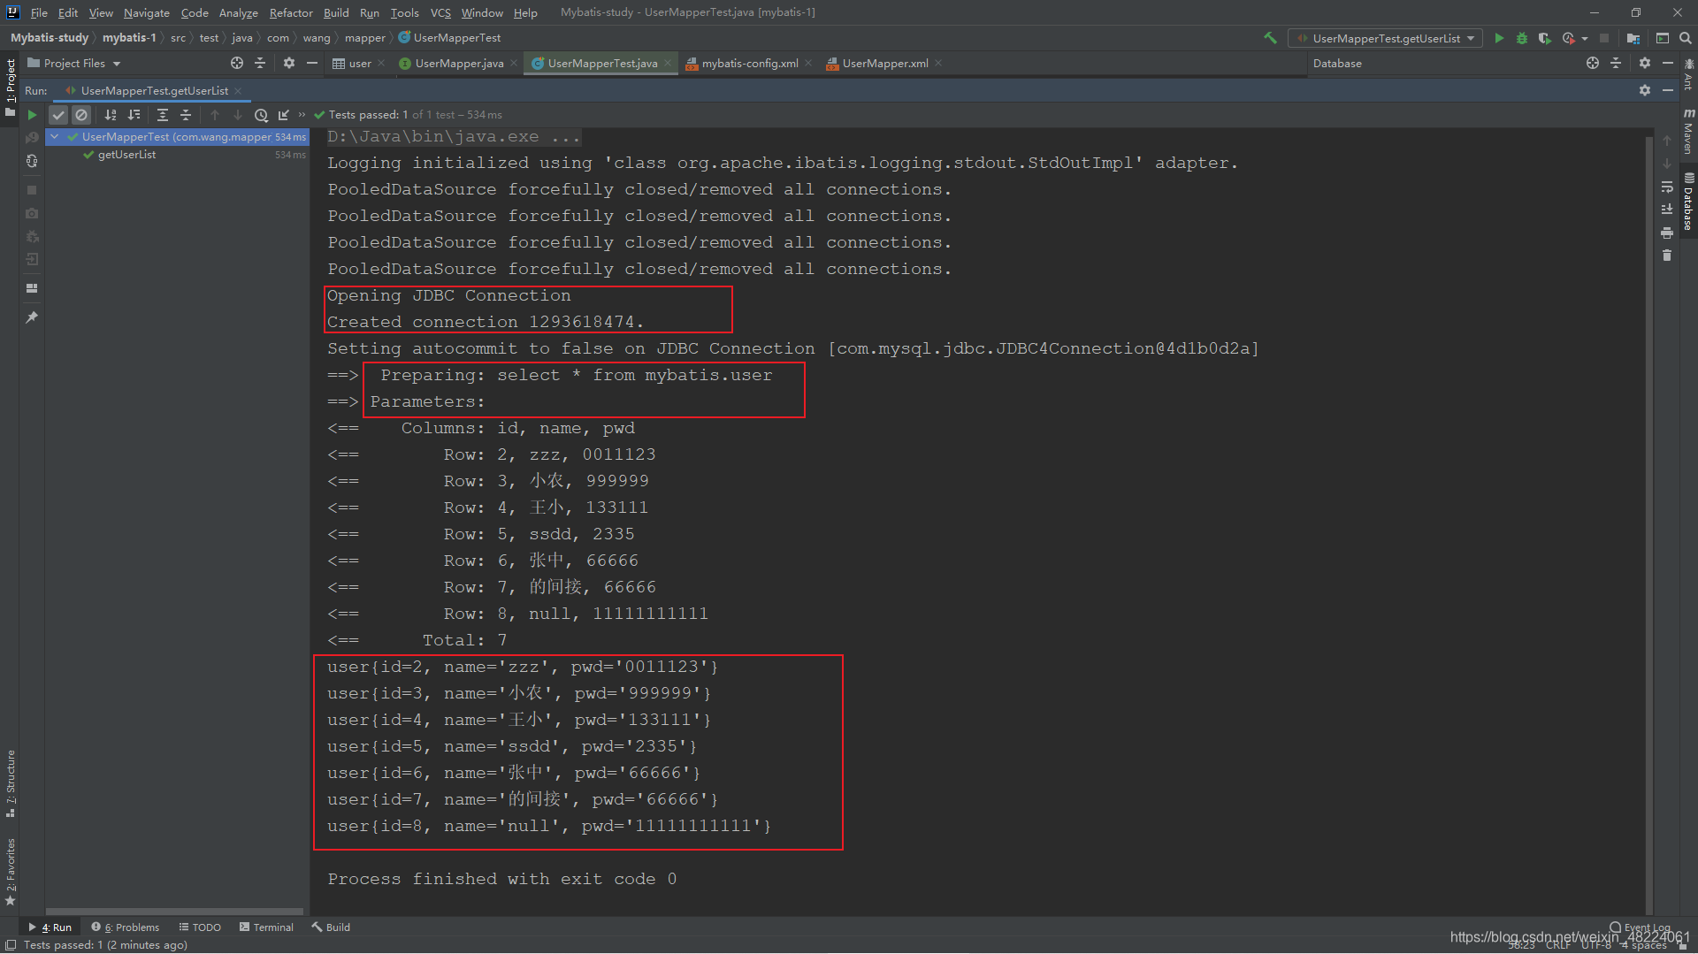Click the Profiler run icon in top toolbar
1698x954 pixels.
[x=1568, y=38]
